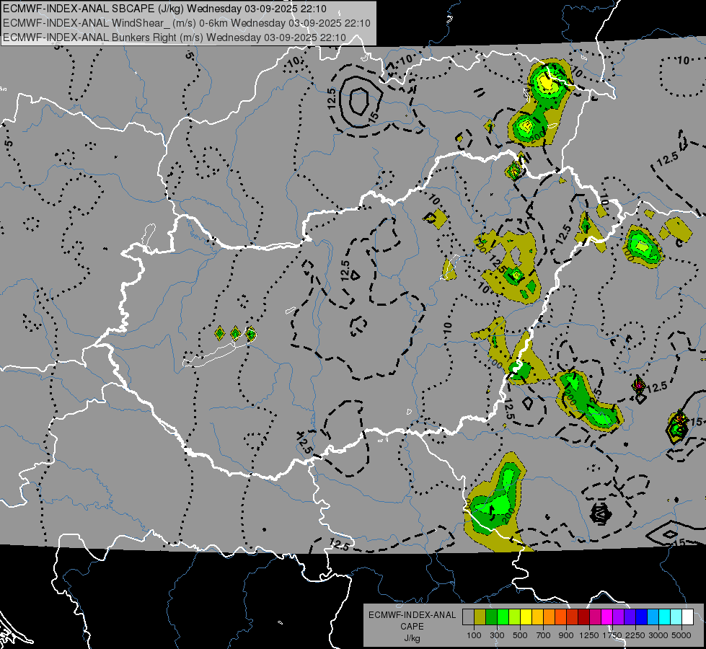Image resolution: width=706 pixels, height=649 pixels.
Task: Pick the indigo swatch left of the 2250 tick
Action: 630,617
